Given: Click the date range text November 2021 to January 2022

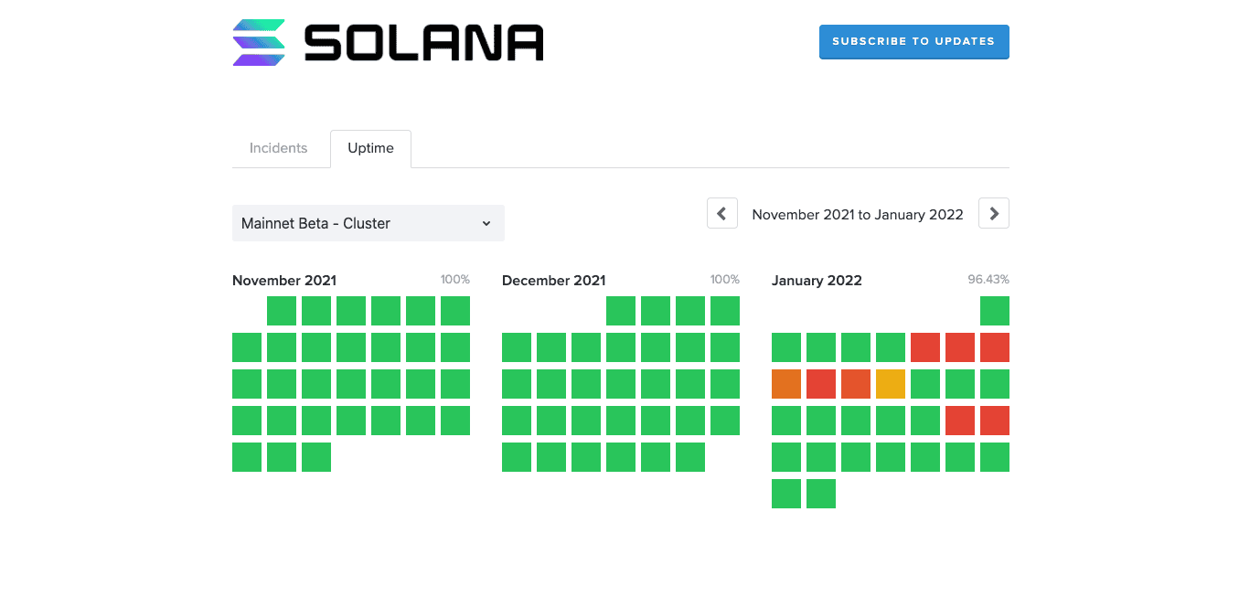Looking at the screenshot, I should click(x=858, y=215).
